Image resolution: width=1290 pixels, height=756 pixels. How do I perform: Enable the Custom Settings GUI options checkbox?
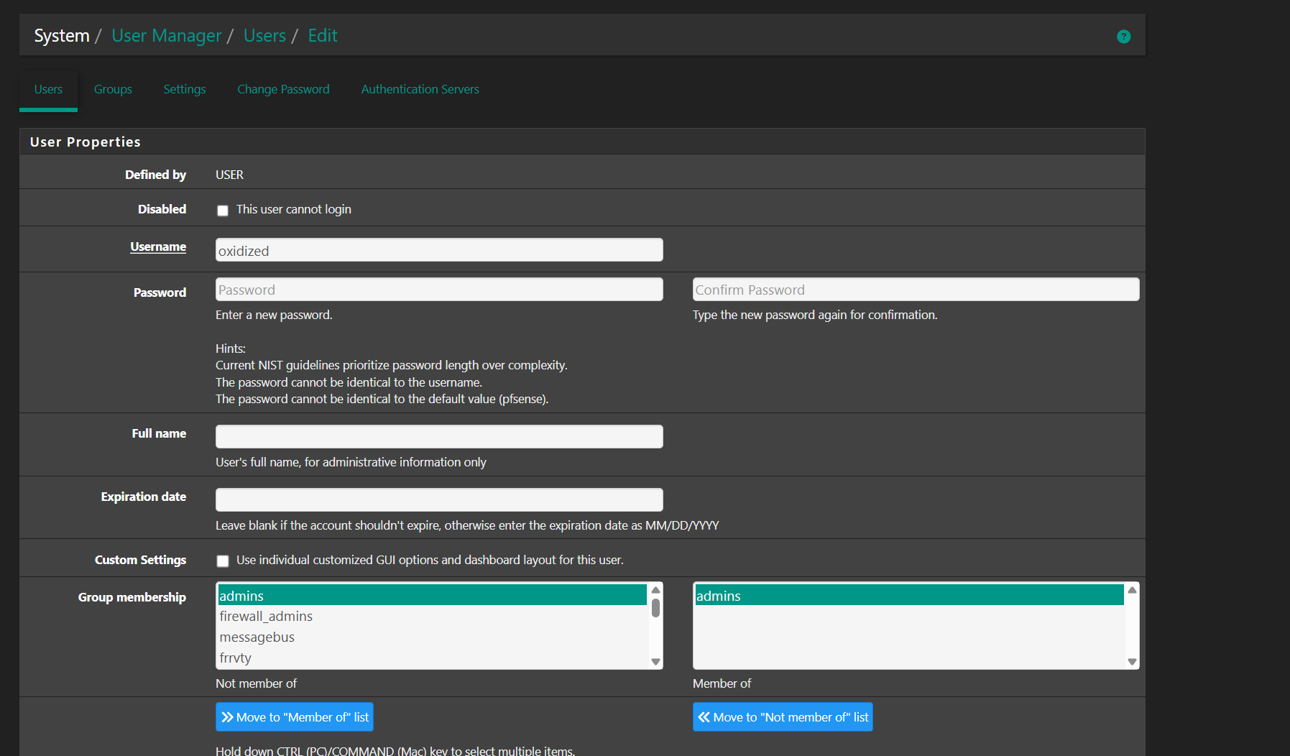click(223, 561)
